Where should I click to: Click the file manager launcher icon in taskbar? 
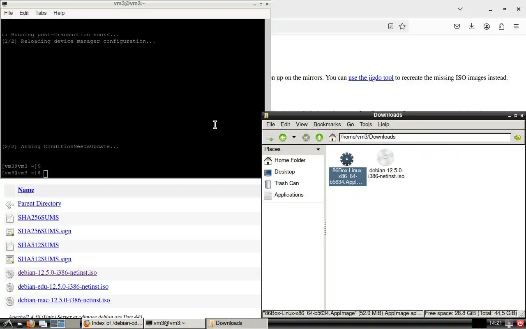click(19, 324)
